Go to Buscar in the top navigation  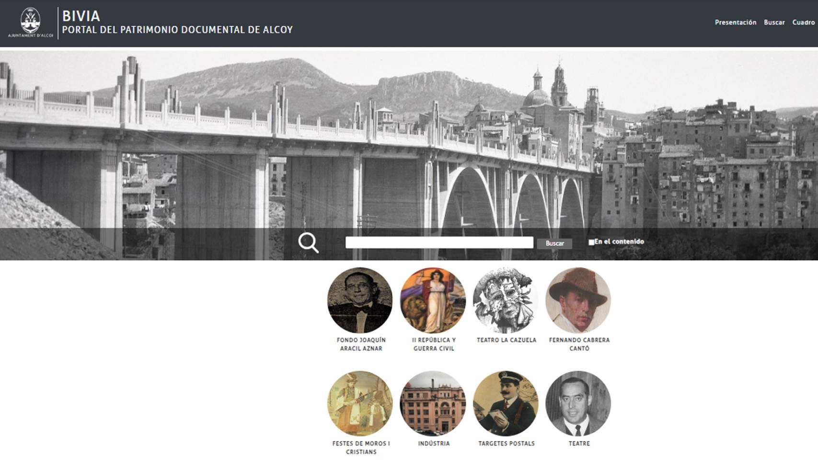774,23
